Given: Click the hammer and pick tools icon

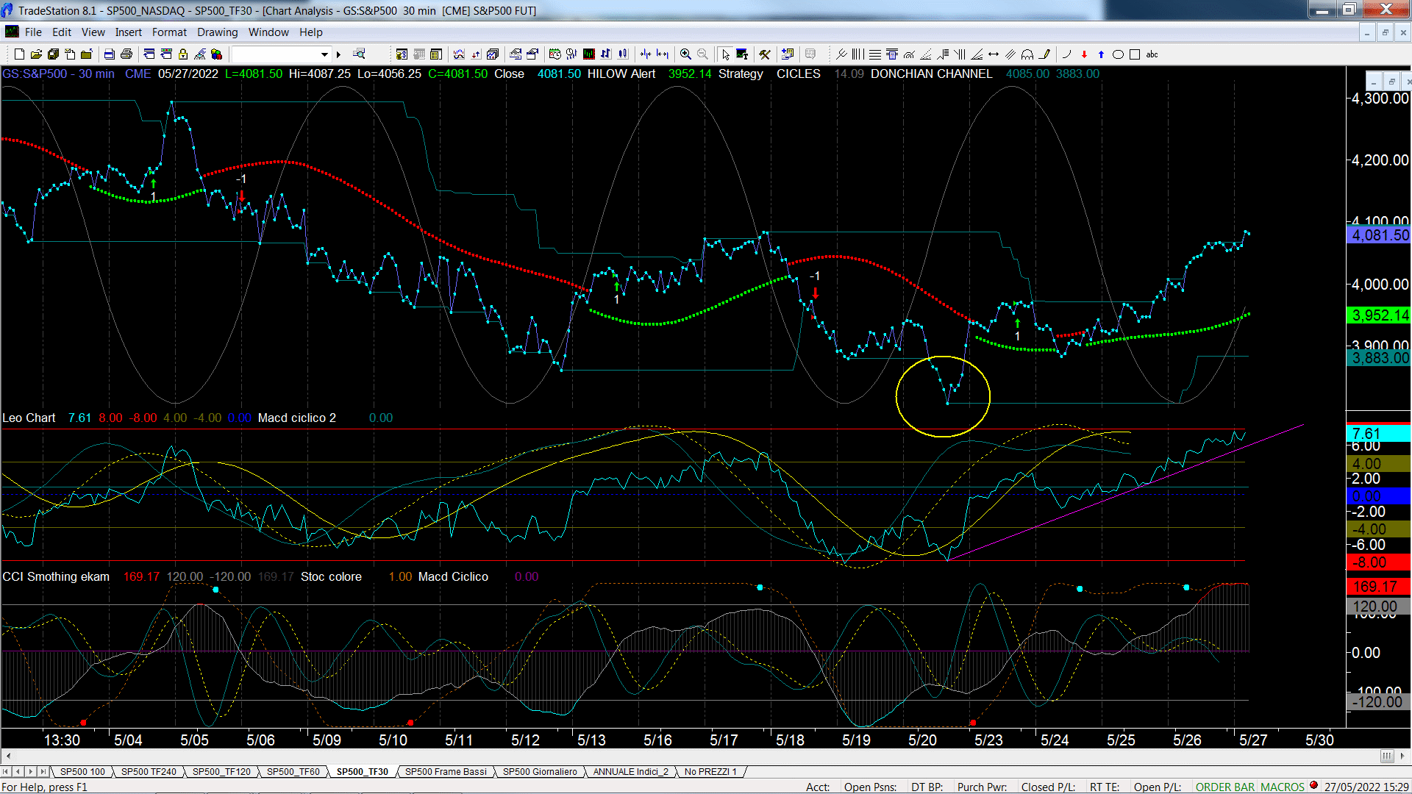Looking at the screenshot, I should pos(765,54).
